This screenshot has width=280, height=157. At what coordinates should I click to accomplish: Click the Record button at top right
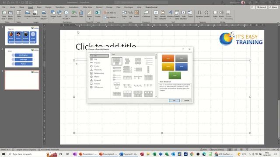point(262,7)
